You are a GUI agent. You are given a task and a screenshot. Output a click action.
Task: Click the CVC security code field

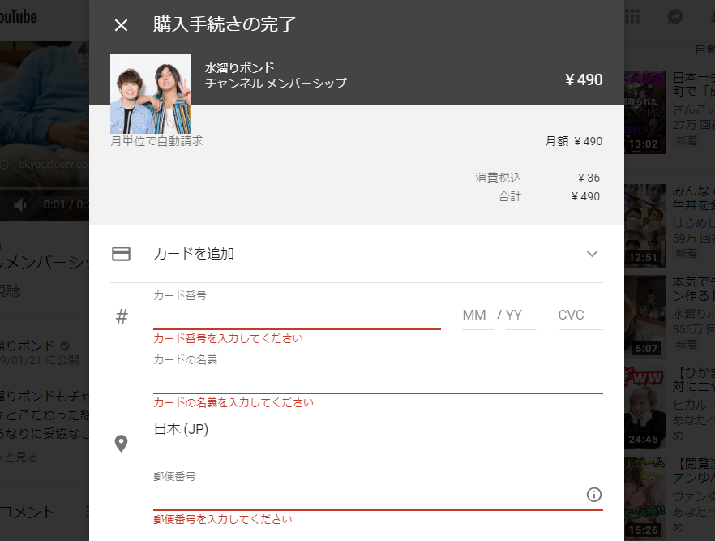pos(579,316)
